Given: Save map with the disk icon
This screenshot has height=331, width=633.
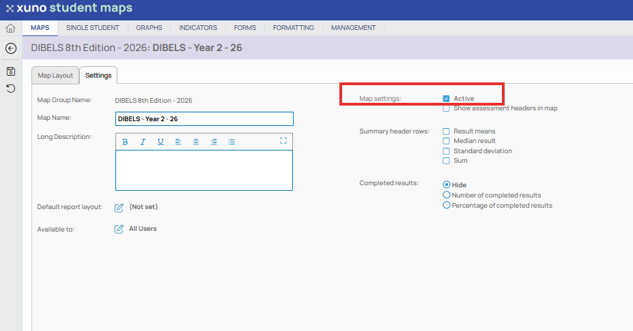Looking at the screenshot, I should [x=11, y=72].
